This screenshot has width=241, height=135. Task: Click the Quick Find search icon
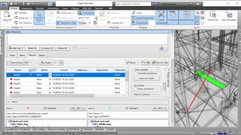(x=96, y=18)
